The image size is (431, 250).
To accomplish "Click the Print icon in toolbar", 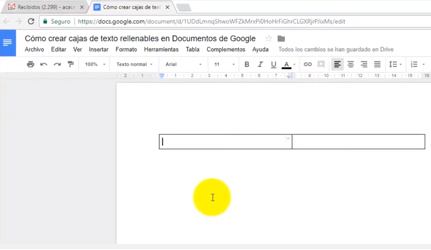I will point(30,64).
